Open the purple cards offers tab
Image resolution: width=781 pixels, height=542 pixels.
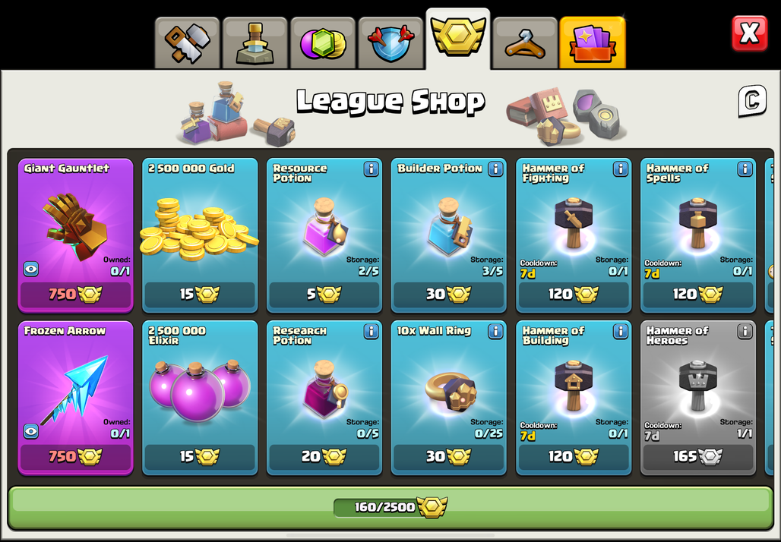pyautogui.click(x=593, y=43)
